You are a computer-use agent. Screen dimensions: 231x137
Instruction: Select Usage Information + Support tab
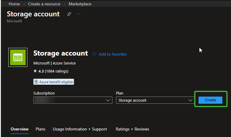point(80,129)
